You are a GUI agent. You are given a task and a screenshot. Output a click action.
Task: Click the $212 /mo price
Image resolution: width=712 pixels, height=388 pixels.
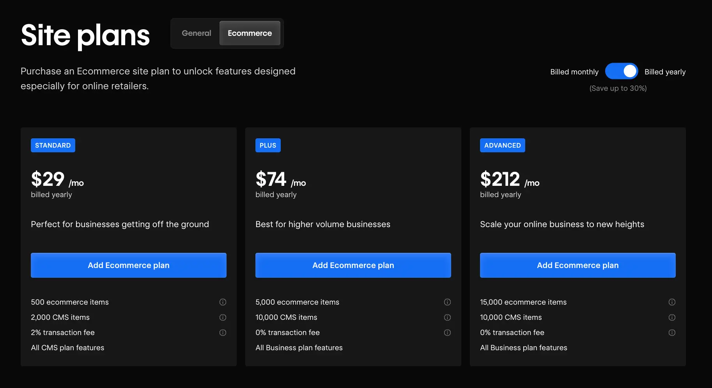510,180
